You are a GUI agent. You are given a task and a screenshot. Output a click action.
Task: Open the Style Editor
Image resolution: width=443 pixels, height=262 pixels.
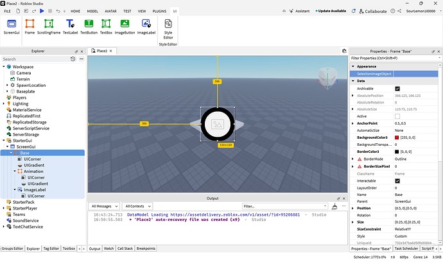click(x=168, y=29)
